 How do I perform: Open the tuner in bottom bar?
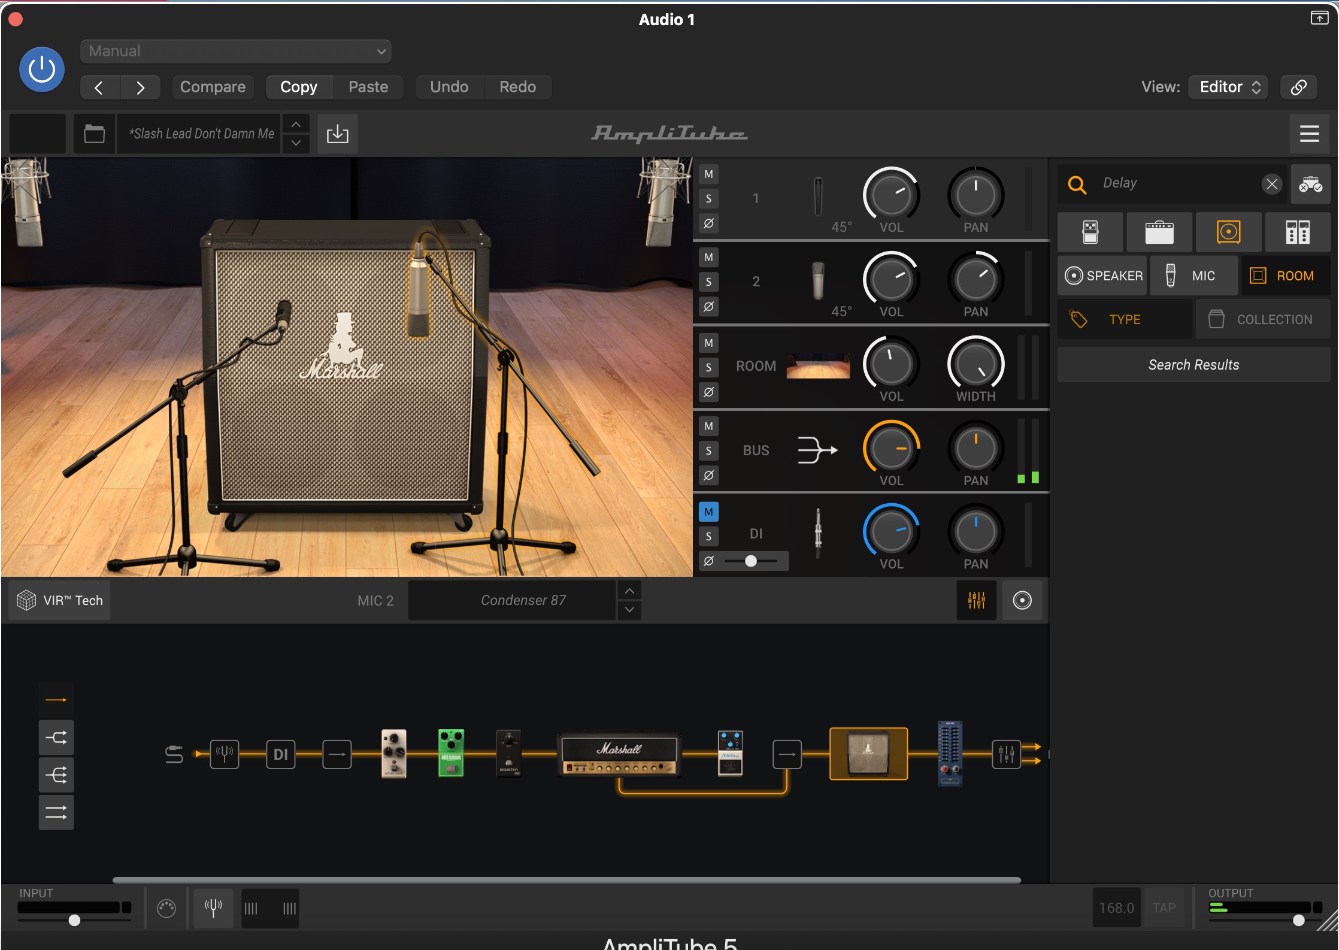tap(213, 908)
